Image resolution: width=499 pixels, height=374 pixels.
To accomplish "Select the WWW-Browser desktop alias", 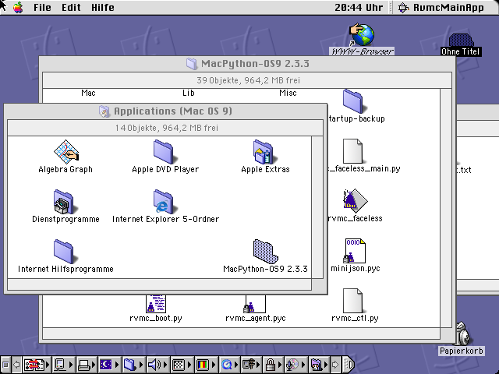I will [x=362, y=35].
